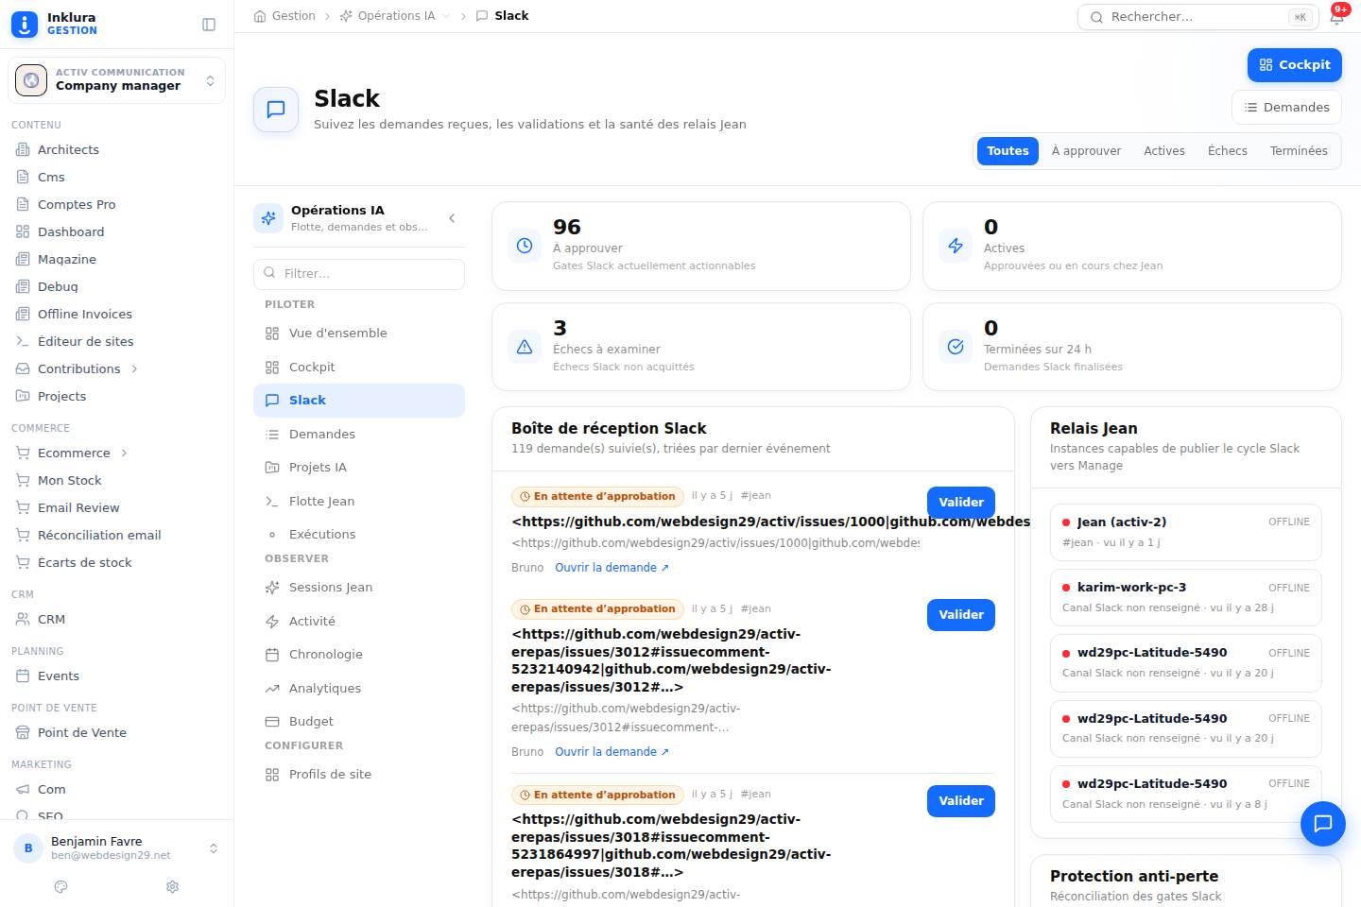Collapse the Opérations IA panel arrow
The width and height of the screenshot is (1361, 907).
(x=452, y=218)
